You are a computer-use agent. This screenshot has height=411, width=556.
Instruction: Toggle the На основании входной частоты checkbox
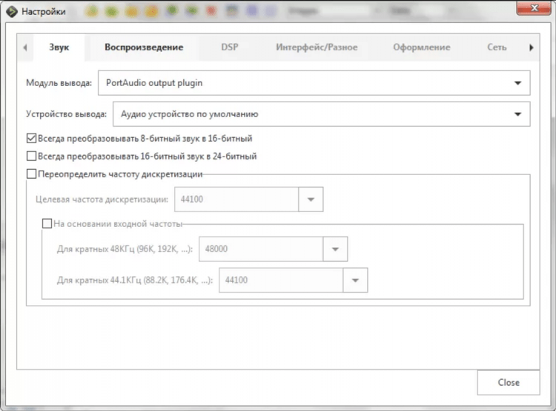(47, 223)
